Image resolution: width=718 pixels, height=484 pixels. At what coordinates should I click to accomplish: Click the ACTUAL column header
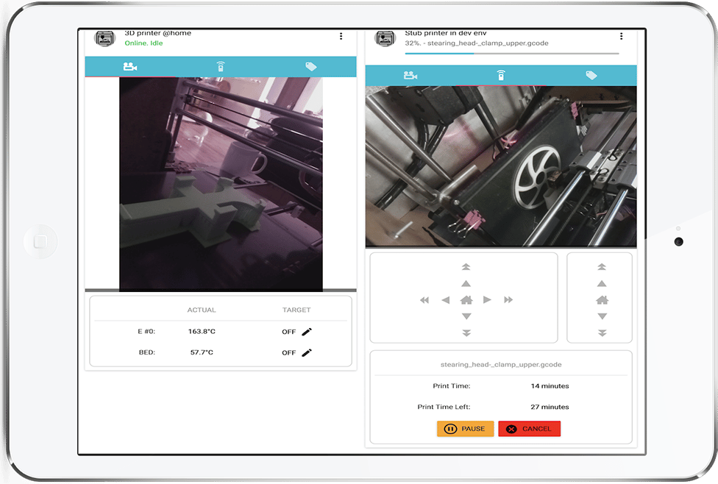202,310
